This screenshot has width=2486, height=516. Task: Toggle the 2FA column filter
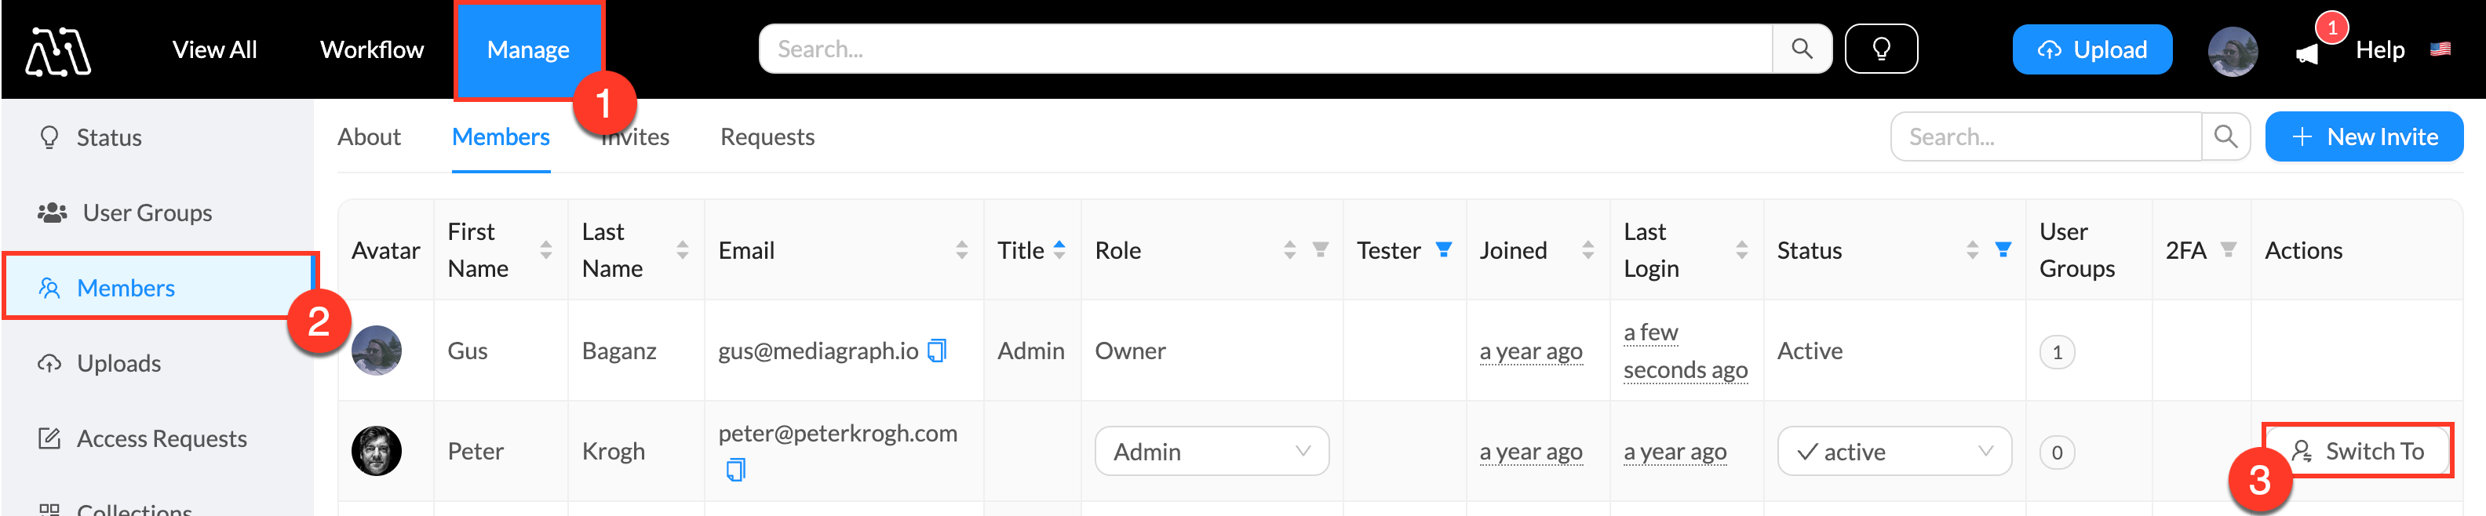pos(2229,251)
